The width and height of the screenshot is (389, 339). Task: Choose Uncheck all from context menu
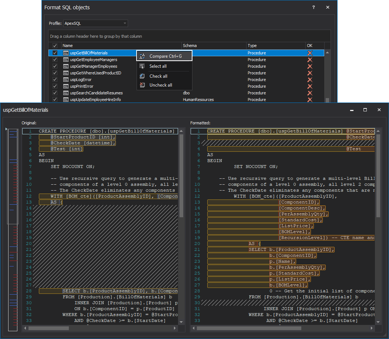click(161, 85)
